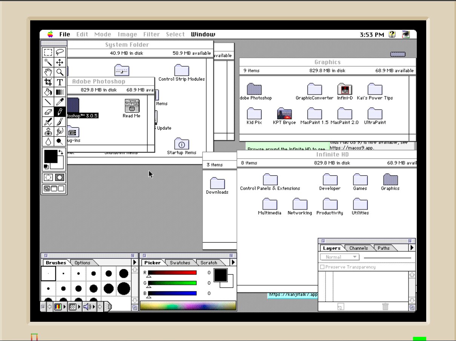Switch to Standard selection mode
The height and width of the screenshot is (341, 456).
click(48, 177)
